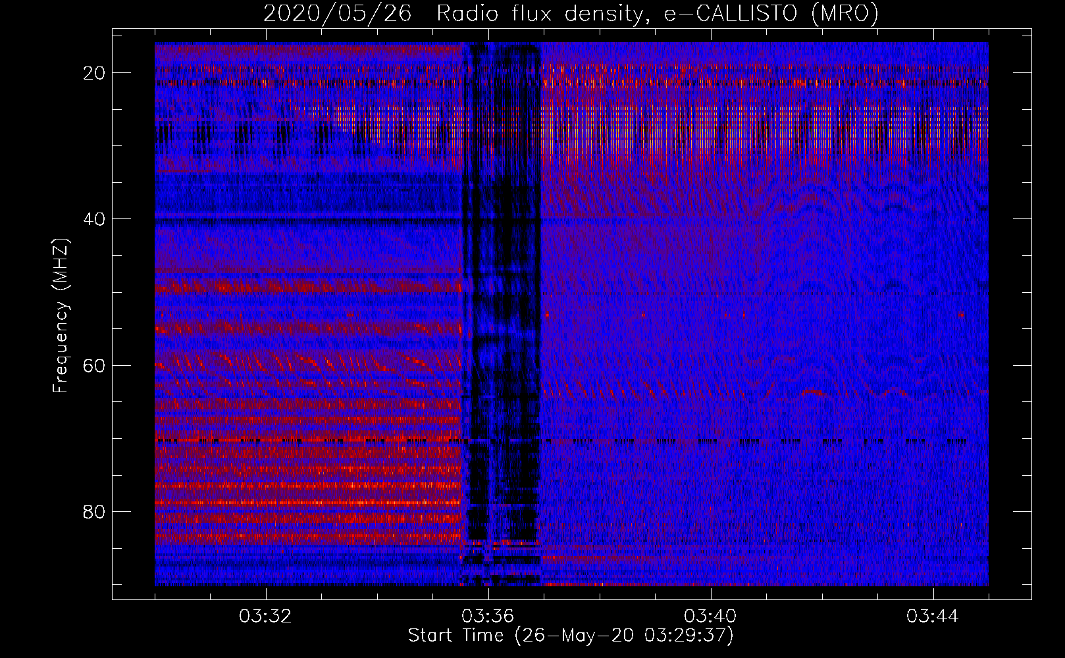The width and height of the screenshot is (1065, 658).
Task: Click the 03:32 time tick label
Action: (x=266, y=617)
